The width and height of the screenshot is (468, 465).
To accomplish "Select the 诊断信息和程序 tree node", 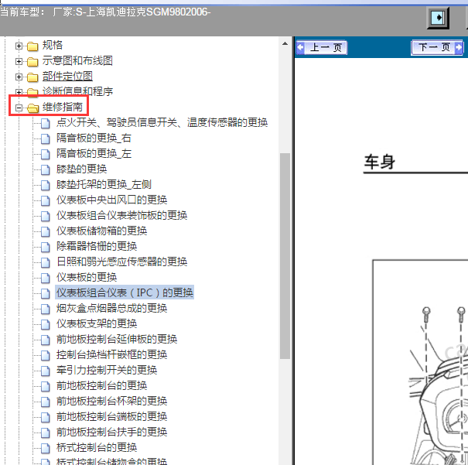I will [x=77, y=91].
